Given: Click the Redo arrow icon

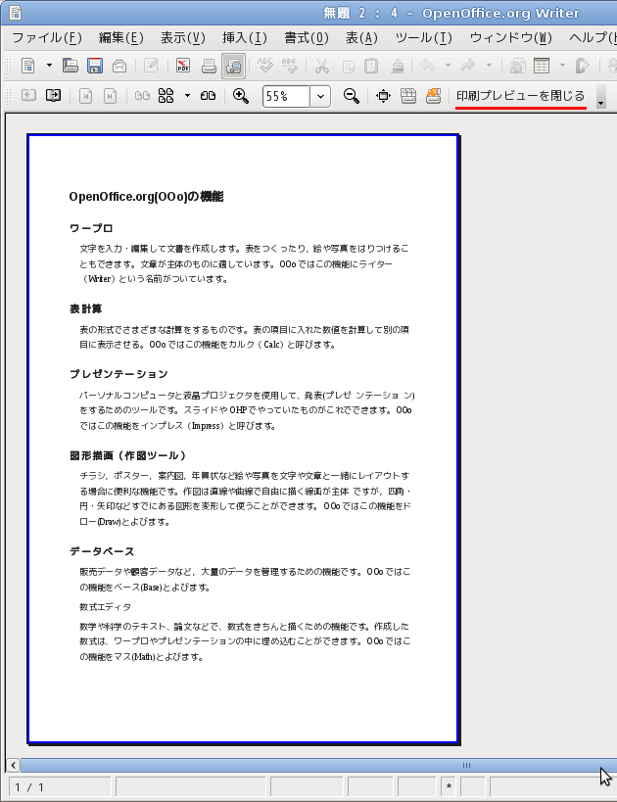Looking at the screenshot, I should pos(468,66).
